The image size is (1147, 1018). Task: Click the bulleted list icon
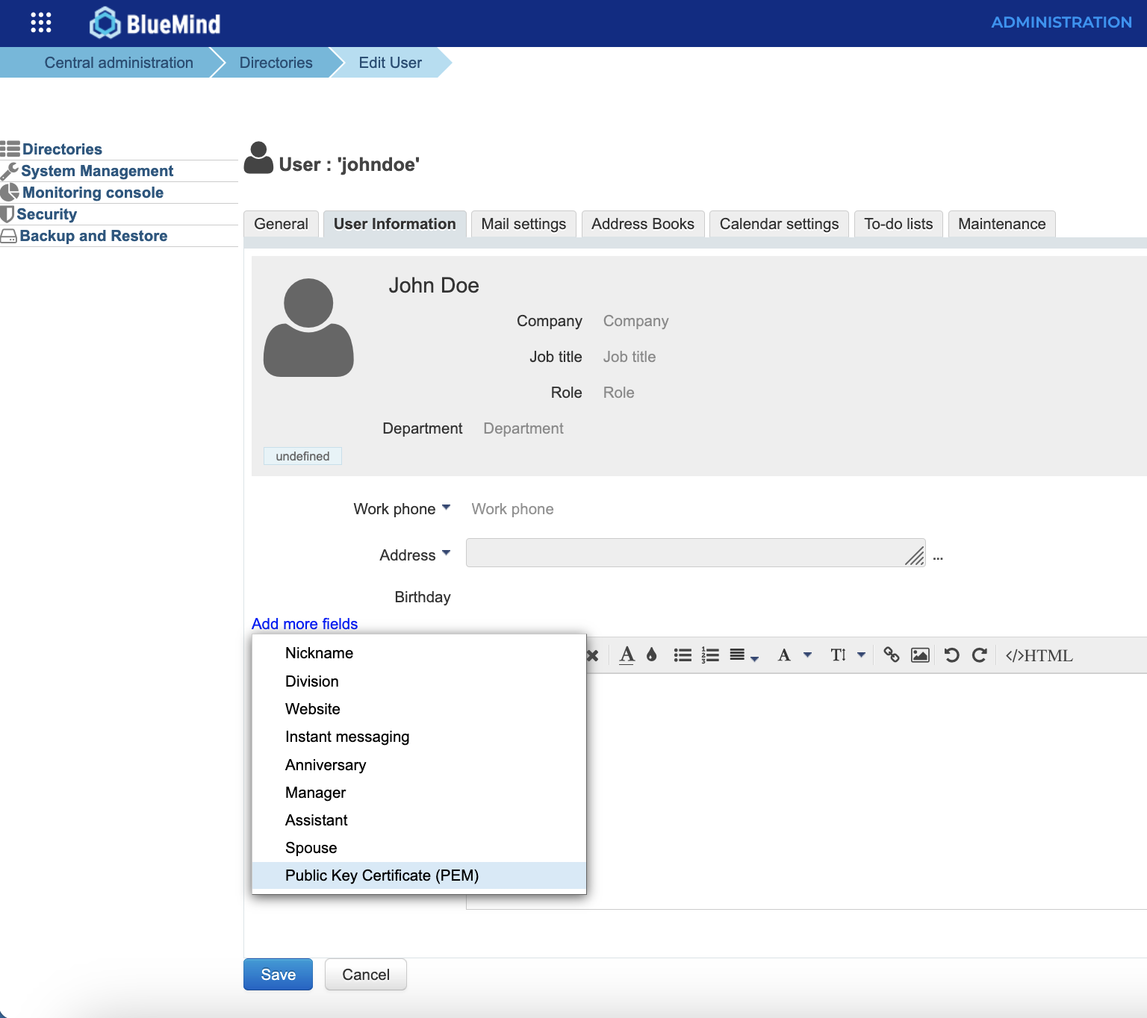683,655
